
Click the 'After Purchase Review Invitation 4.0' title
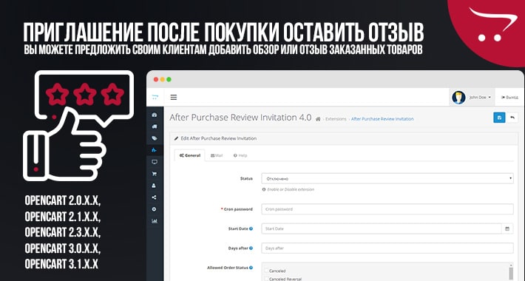(x=240, y=118)
